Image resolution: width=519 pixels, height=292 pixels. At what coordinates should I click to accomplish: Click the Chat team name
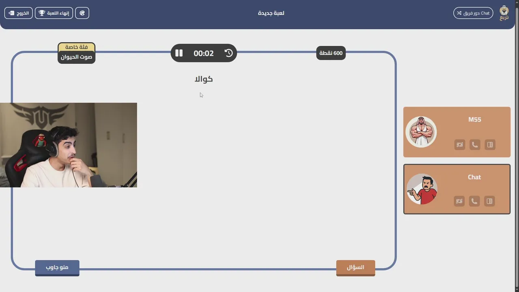474,177
